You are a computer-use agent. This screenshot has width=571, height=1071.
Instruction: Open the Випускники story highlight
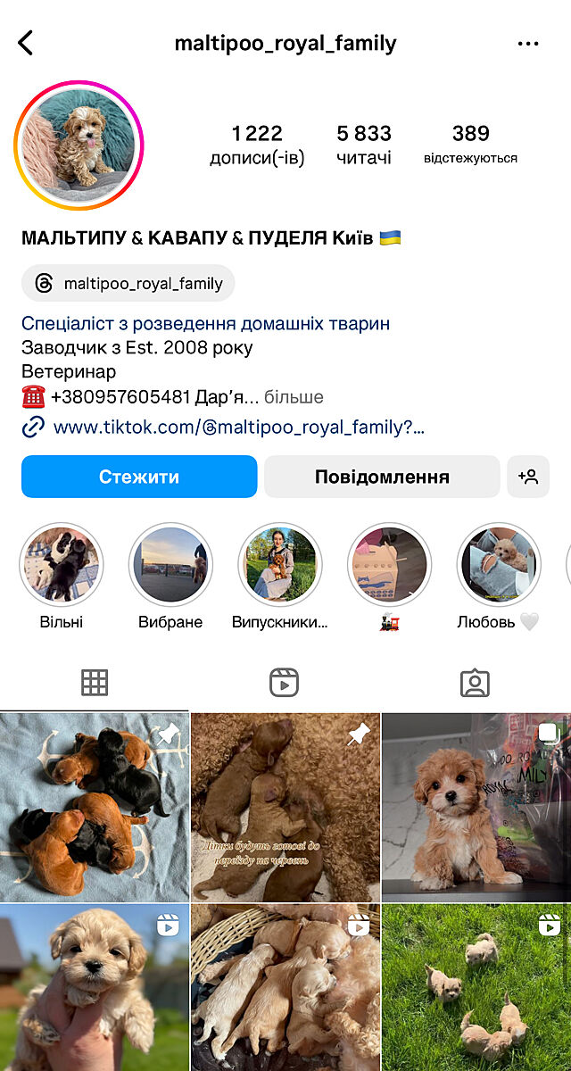tap(280, 565)
